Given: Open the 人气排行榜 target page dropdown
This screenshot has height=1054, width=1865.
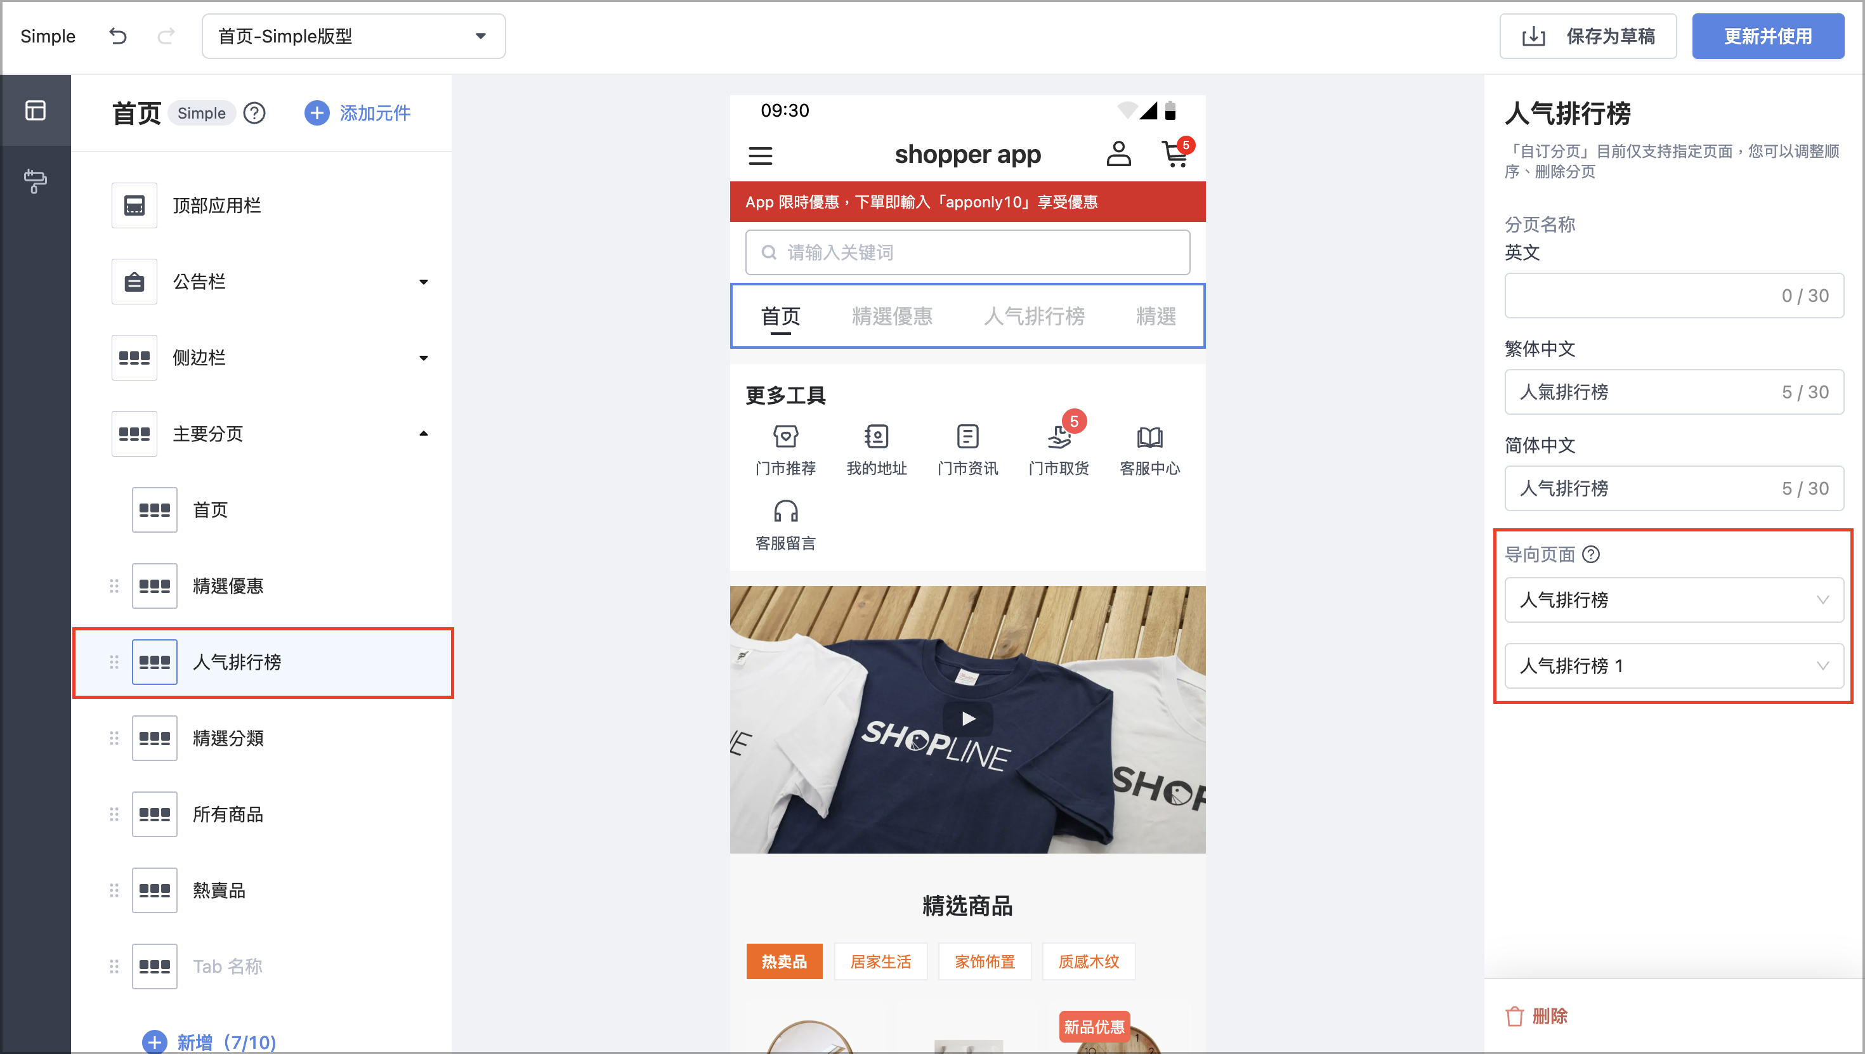Looking at the screenshot, I should 1674,599.
